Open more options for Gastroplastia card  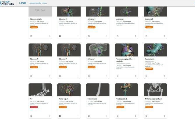(164, 76)
